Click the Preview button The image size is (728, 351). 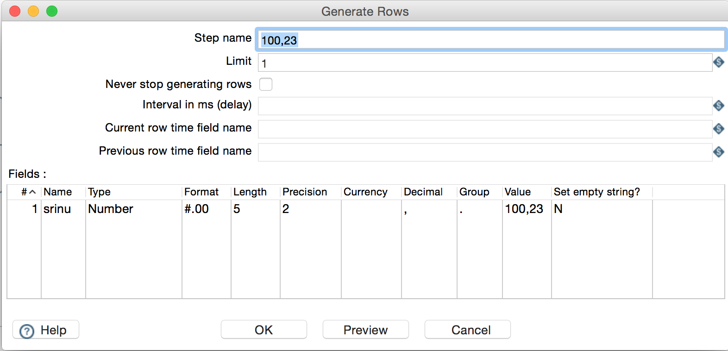[x=366, y=330]
